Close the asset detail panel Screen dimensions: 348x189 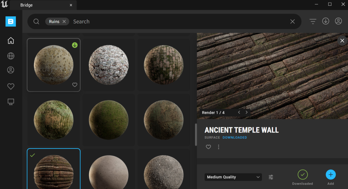point(342,41)
